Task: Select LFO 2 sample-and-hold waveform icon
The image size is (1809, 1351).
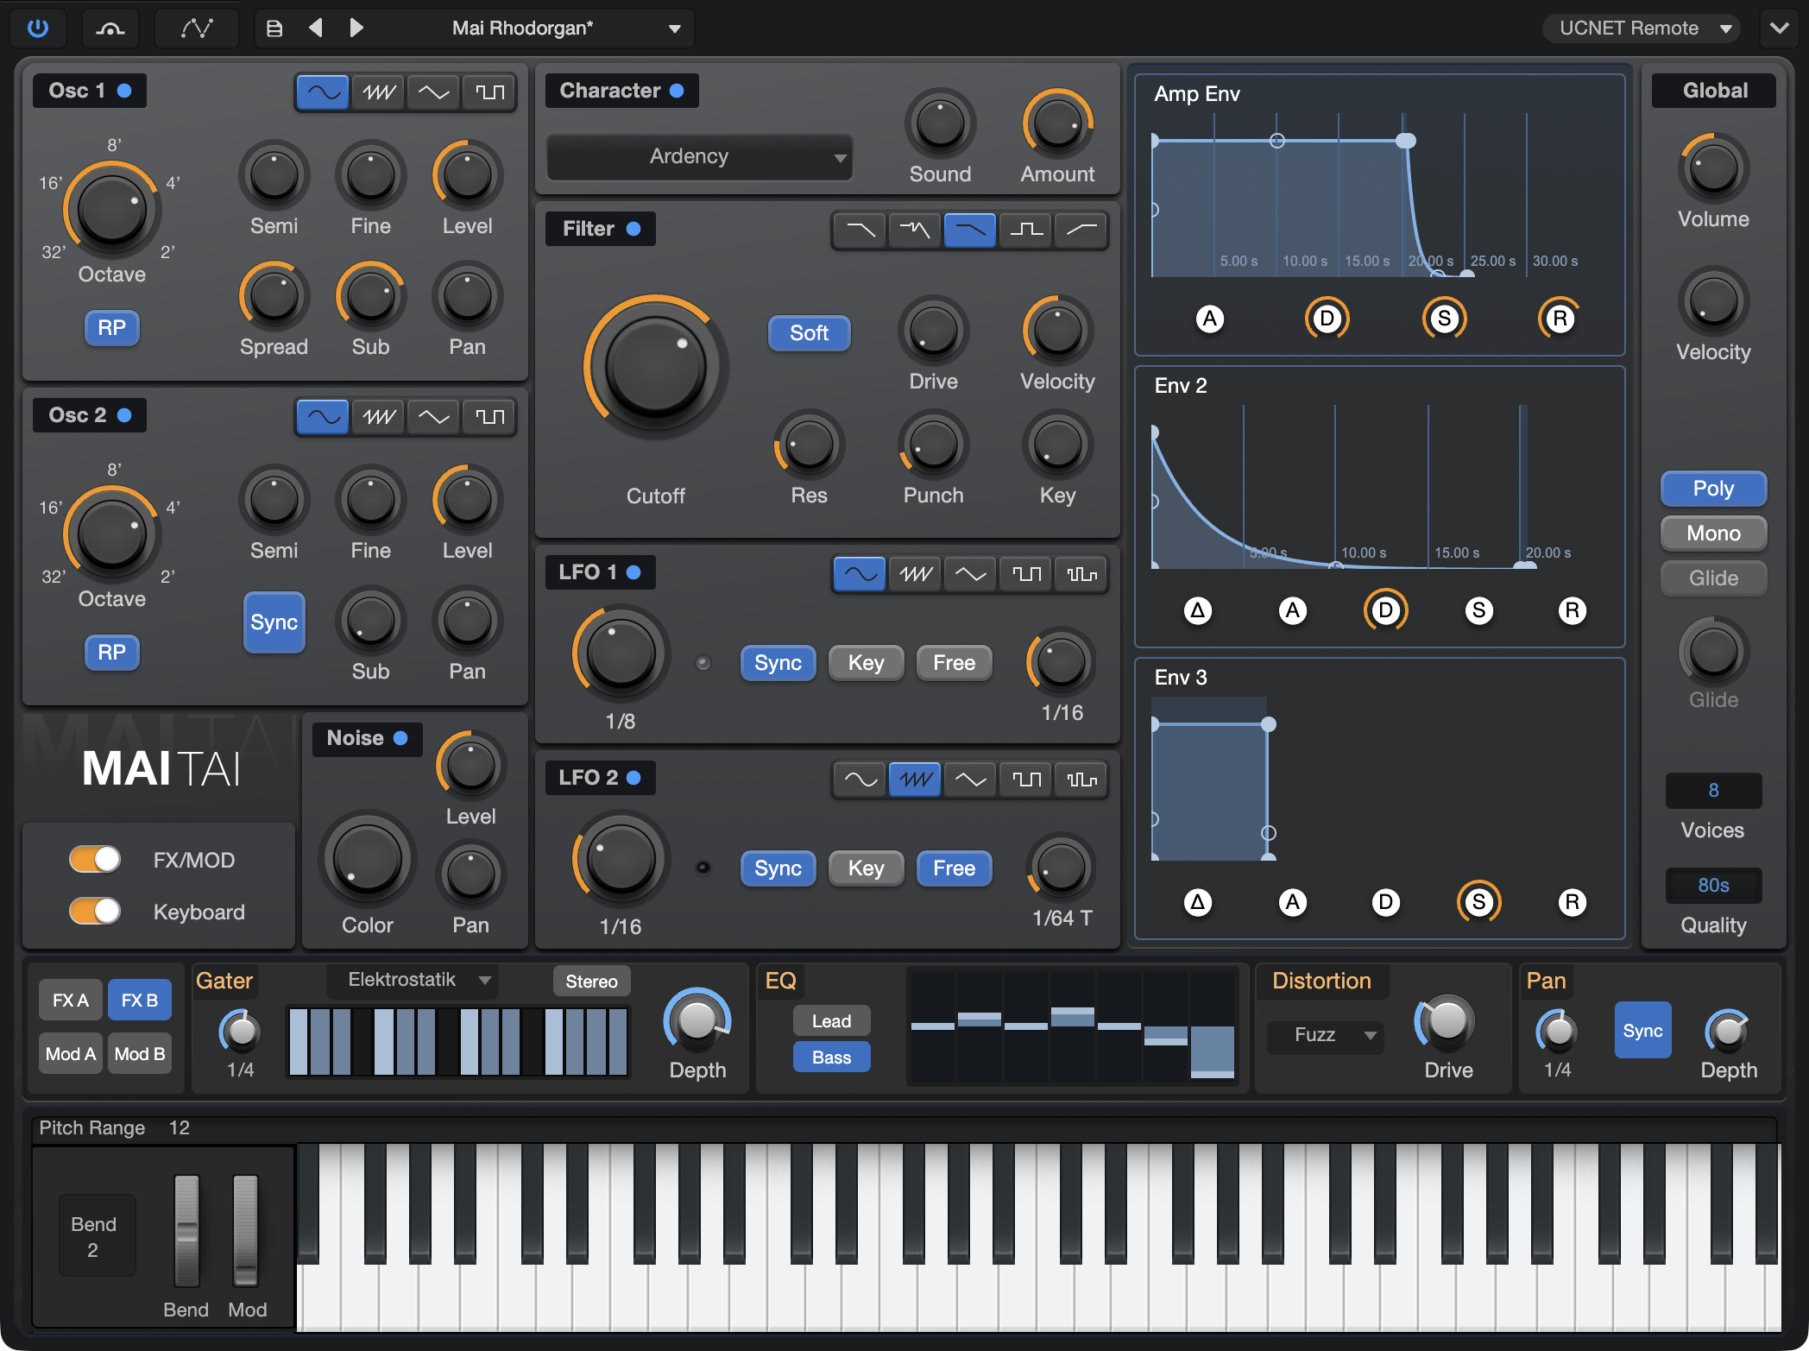Action: (x=1081, y=779)
